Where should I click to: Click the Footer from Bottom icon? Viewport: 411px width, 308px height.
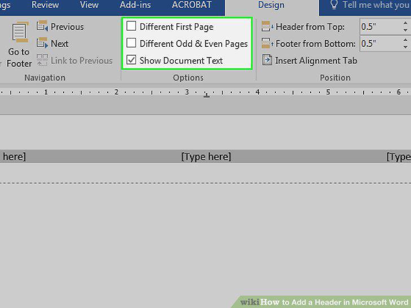[268, 43]
